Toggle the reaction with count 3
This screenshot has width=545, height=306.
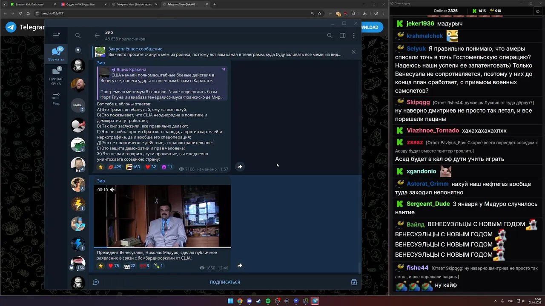[145, 266]
